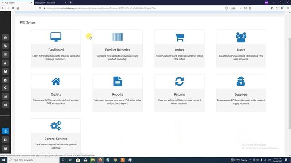Open the Suppliers agent icon
This screenshot has width=291, height=163.
[241, 81]
